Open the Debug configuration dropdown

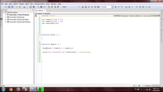point(79,7)
